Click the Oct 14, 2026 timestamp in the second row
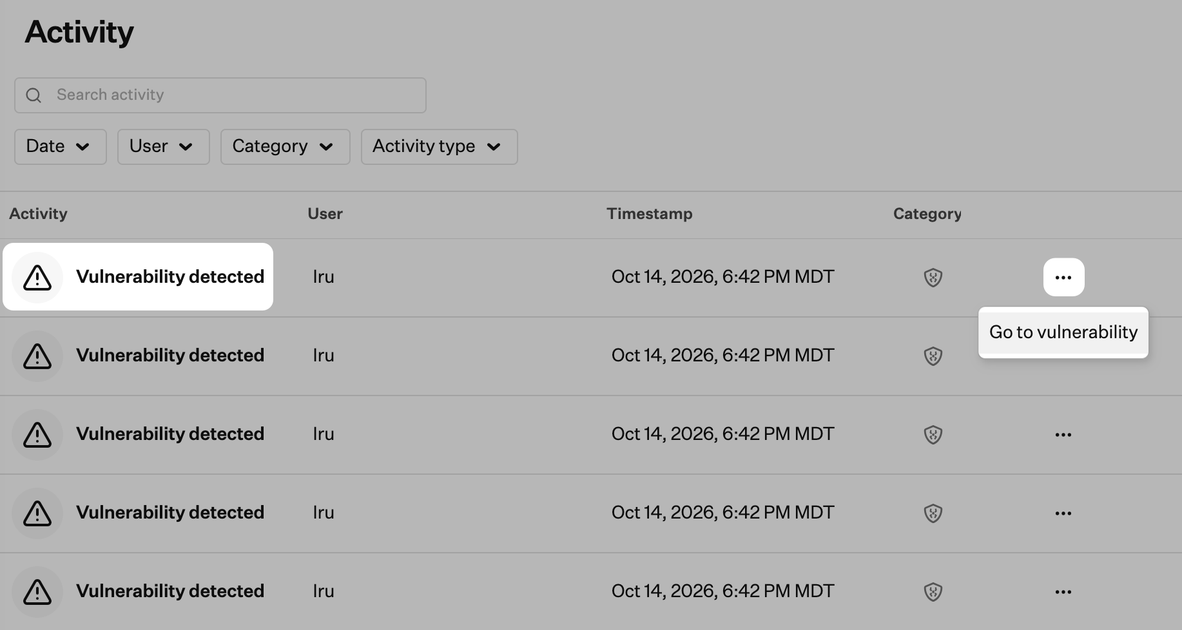This screenshot has height=630, width=1182. pyautogui.click(x=722, y=356)
